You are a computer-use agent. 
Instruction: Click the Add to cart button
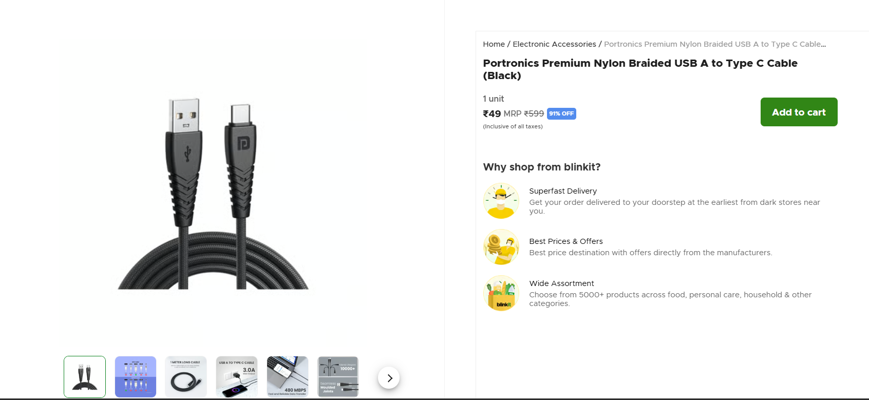[x=799, y=112]
